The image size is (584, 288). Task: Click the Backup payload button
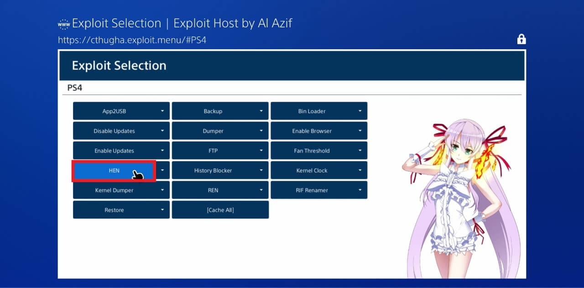(213, 111)
